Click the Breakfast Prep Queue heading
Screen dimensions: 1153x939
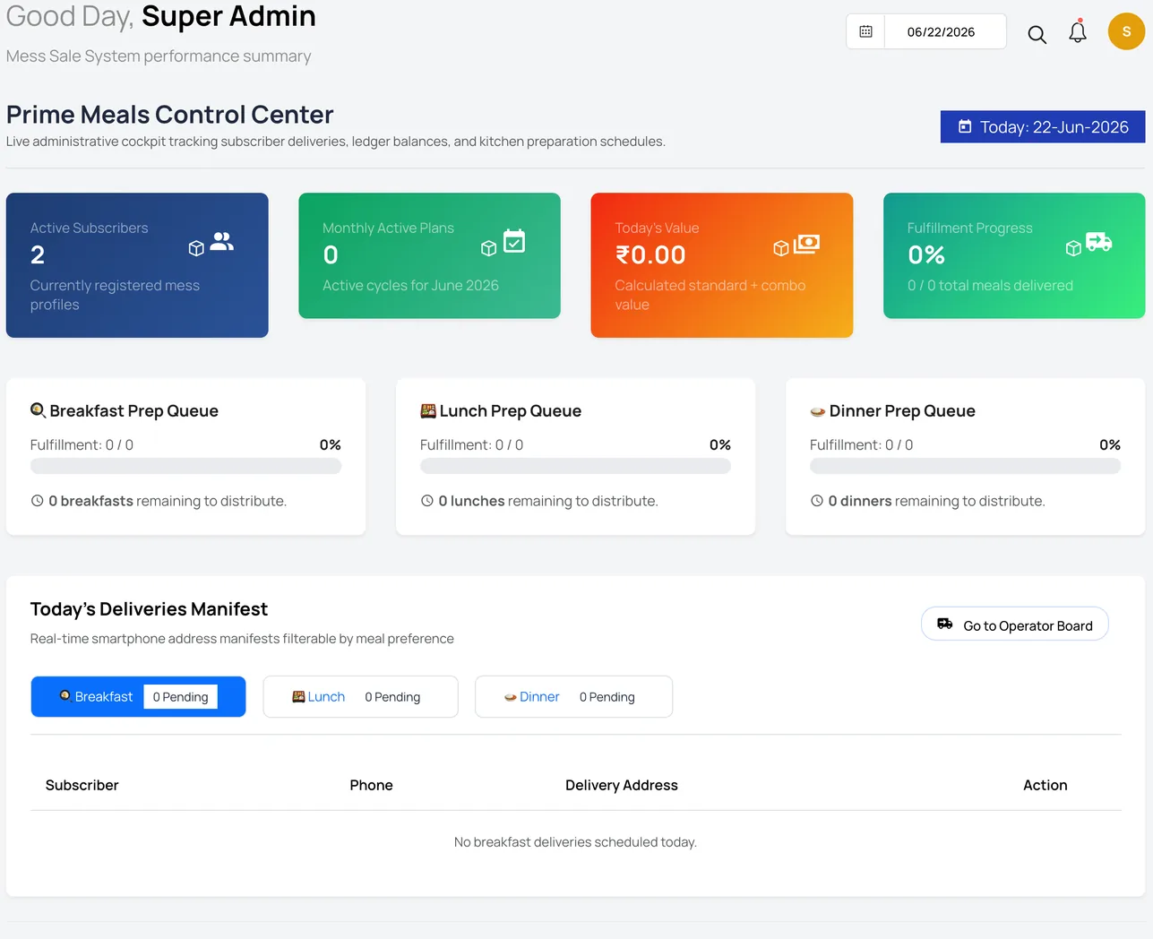click(x=134, y=410)
